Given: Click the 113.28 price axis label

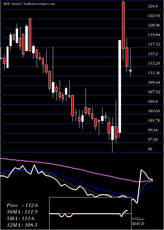Looking at the screenshot, I should tap(154, 63).
